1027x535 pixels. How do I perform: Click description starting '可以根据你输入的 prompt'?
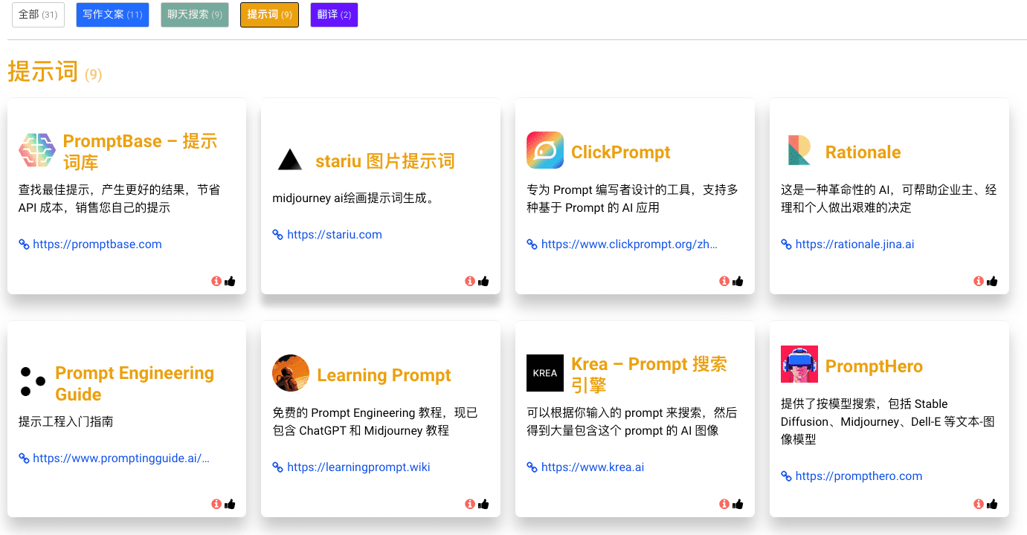[632, 421]
